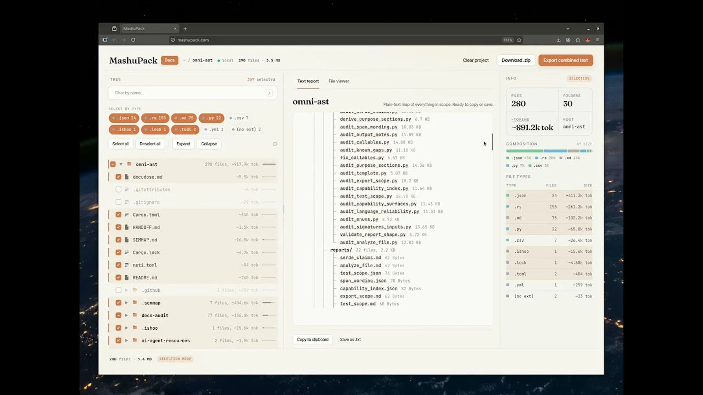Click the .semmap folder icon
Image resolution: width=703 pixels, height=395 pixels.
135,303
